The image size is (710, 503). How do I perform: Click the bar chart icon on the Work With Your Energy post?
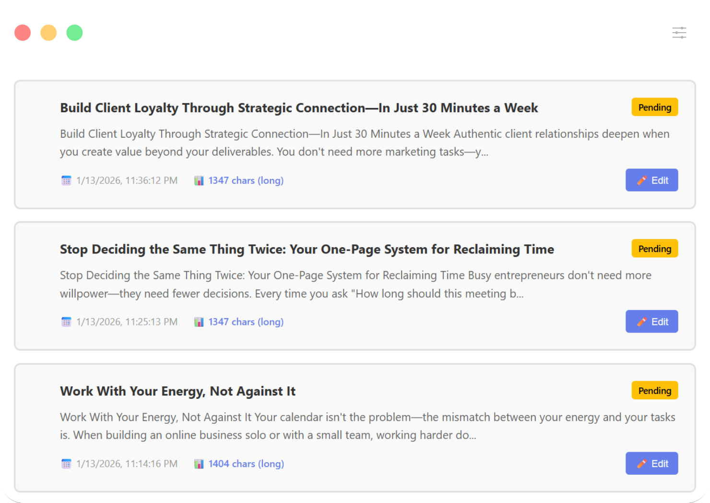(199, 464)
